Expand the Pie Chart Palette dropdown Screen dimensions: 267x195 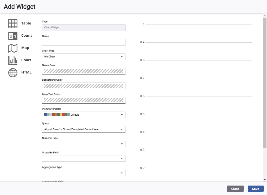point(84,115)
